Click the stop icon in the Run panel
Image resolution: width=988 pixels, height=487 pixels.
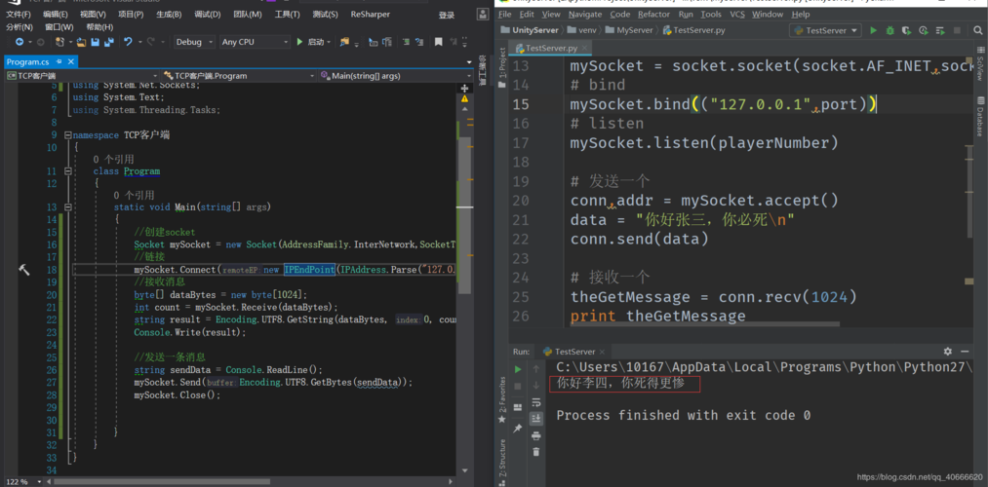[x=518, y=386]
